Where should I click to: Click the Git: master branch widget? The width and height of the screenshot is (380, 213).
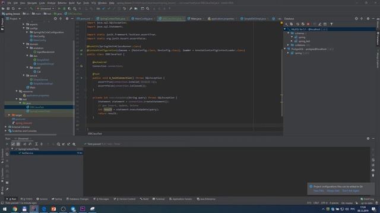[x=347, y=203]
